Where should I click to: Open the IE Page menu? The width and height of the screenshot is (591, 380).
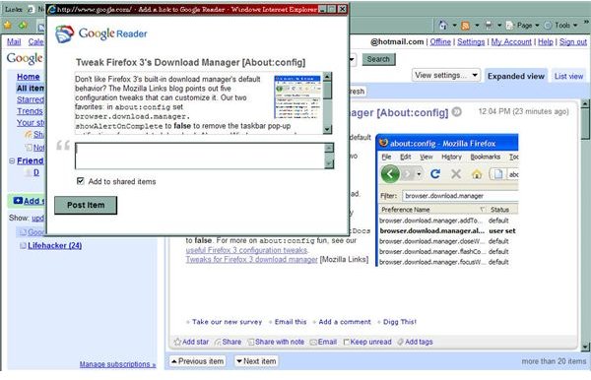point(522,26)
